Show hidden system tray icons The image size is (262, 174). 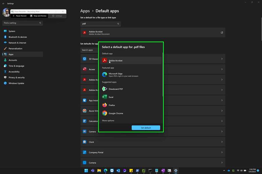[224, 171]
